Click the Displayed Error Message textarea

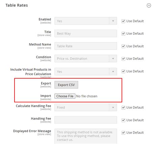pyautogui.click(x=86, y=136)
